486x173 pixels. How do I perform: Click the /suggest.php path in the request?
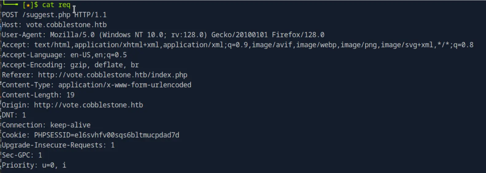(x=46, y=15)
